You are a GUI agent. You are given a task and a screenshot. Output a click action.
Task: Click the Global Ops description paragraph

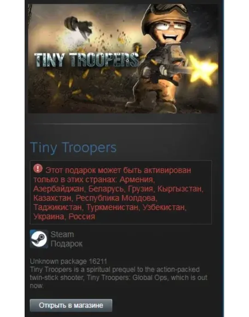[x=118, y=277]
